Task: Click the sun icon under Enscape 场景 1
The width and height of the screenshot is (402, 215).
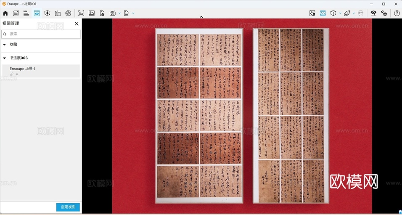Action: [17, 74]
